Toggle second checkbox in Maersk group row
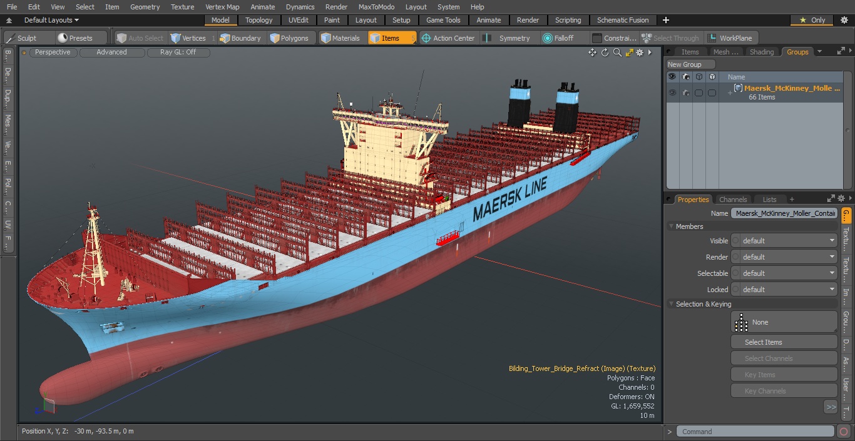This screenshot has width=855, height=441. click(712, 93)
